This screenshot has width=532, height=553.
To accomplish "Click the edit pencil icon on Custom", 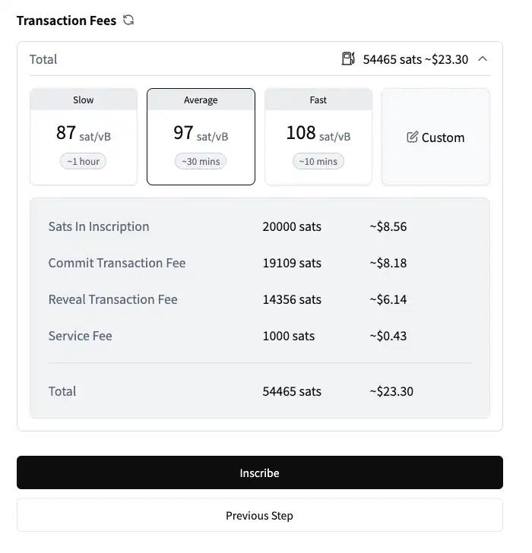I will (412, 137).
